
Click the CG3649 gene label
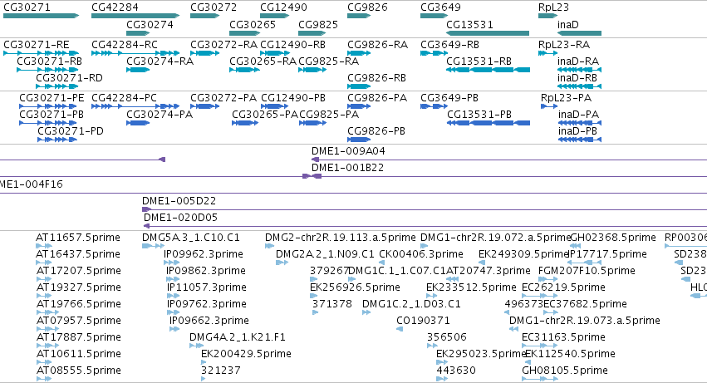coord(440,7)
